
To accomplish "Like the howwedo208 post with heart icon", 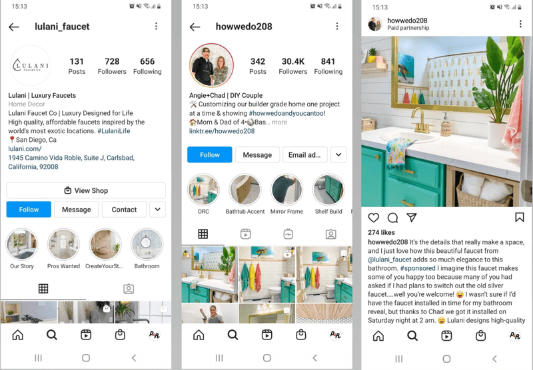I will tap(374, 218).
